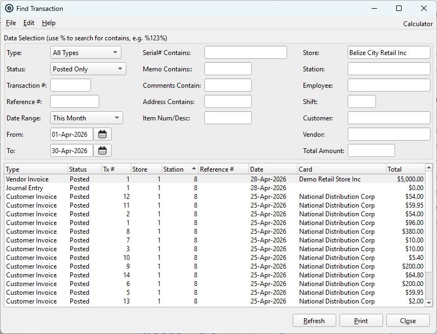Focus the Memo Contains field
The height and width of the screenshot is (334, 437).
(x=228, y=69)
